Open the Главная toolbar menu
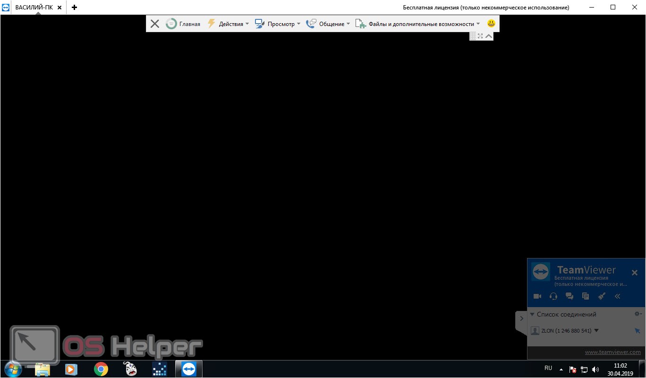 point(183,24)
